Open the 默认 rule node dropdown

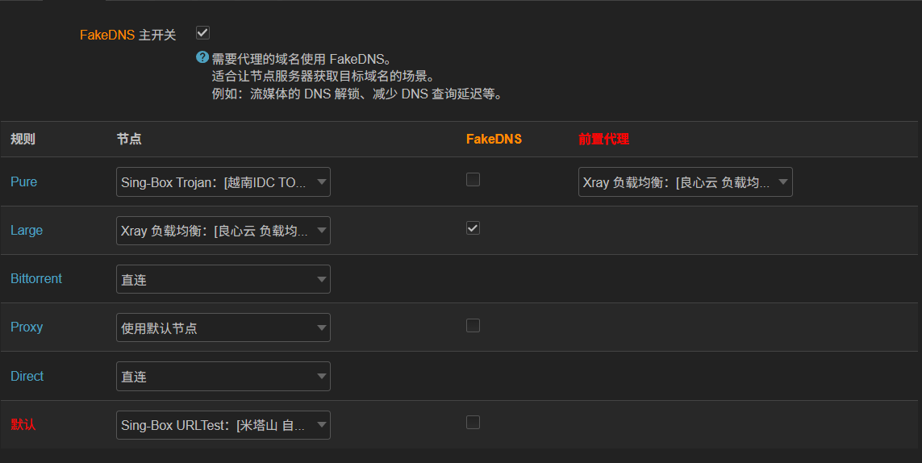[x=223, y=425]
